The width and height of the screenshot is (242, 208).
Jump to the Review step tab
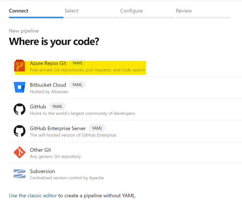click(184, 11)
